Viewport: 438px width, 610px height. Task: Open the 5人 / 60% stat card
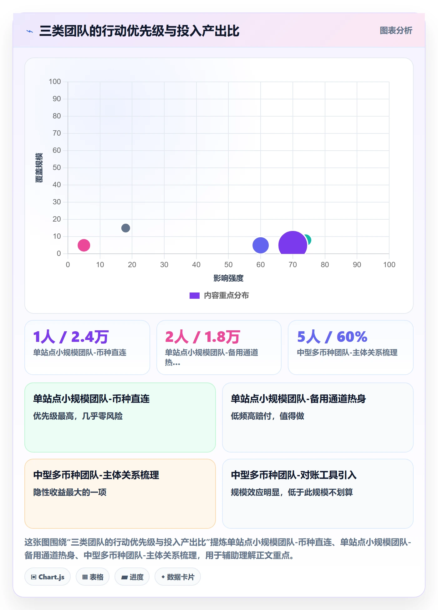351,347
